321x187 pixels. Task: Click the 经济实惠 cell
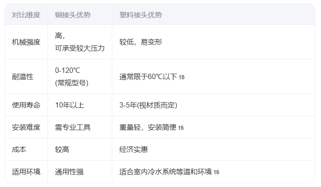click(x=134, y=150)
